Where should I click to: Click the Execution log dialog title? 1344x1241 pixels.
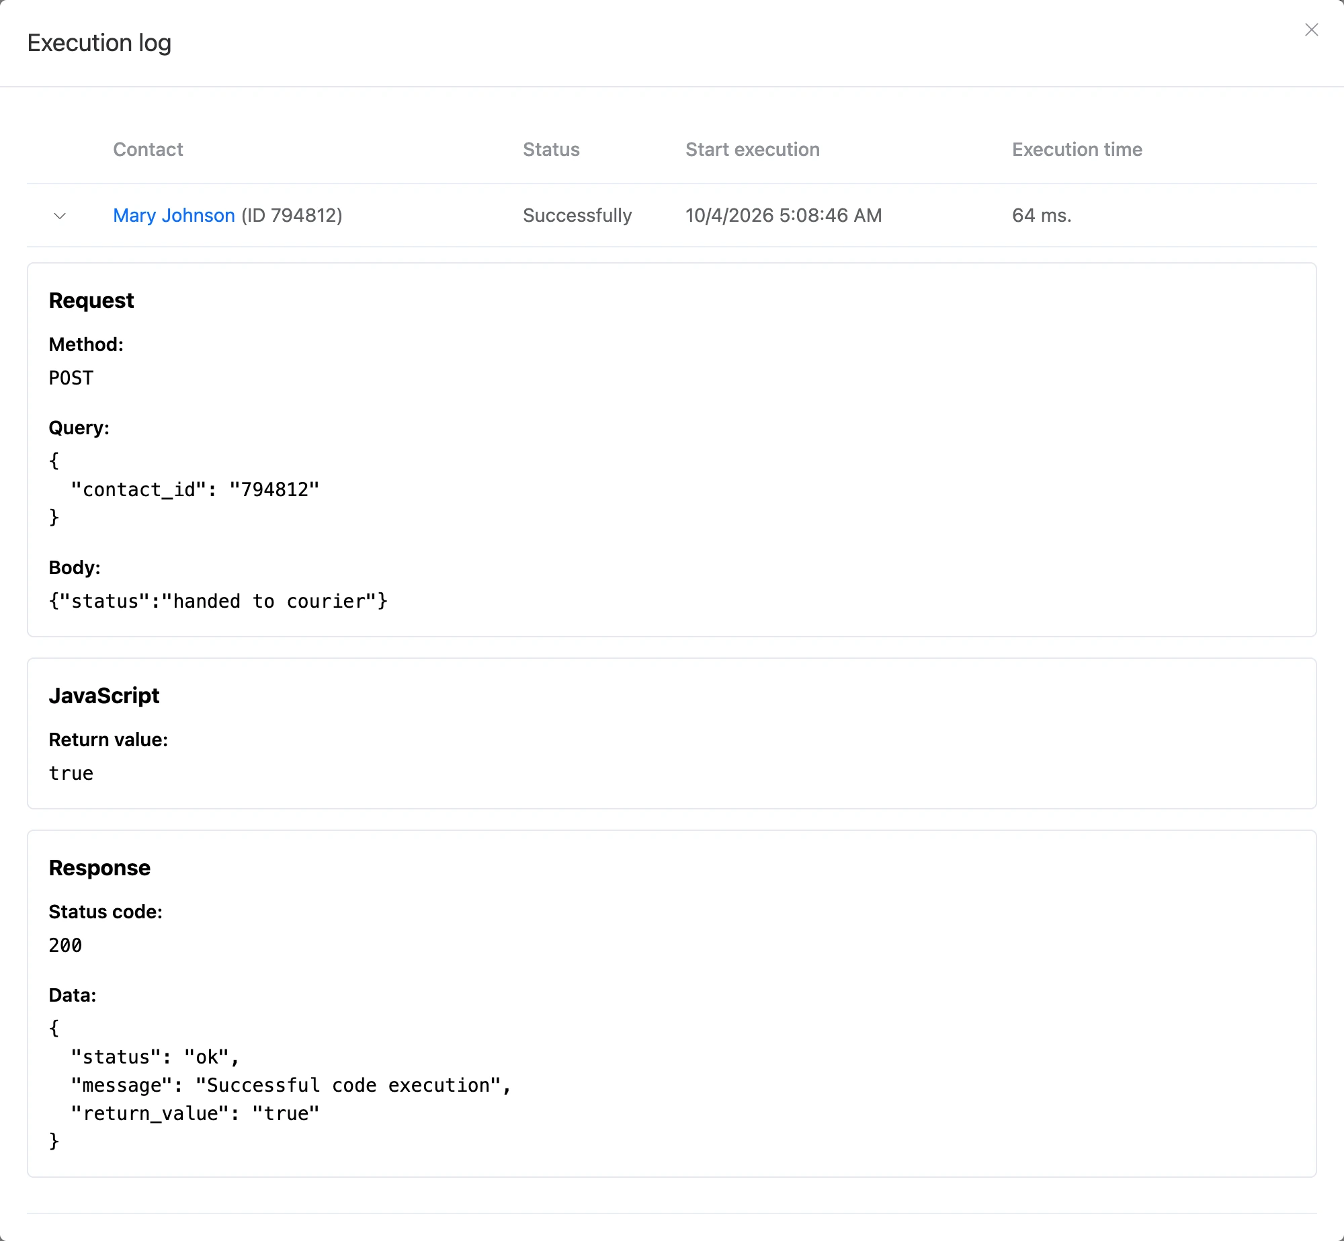click(x=99, y=43)
